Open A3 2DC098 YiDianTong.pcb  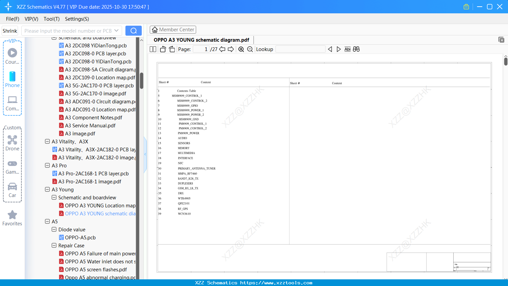coord(96,45)
